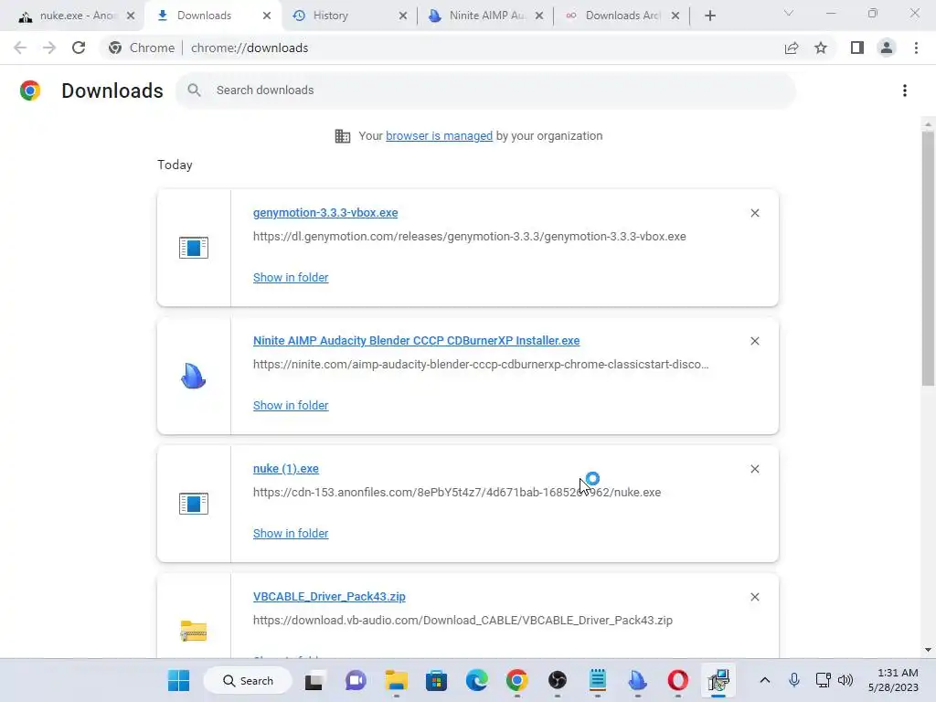Screen dimensions: 936x702
Task: Remove VBCABLE_Driver_Pack43.zip from list
Action: [754, 597]
